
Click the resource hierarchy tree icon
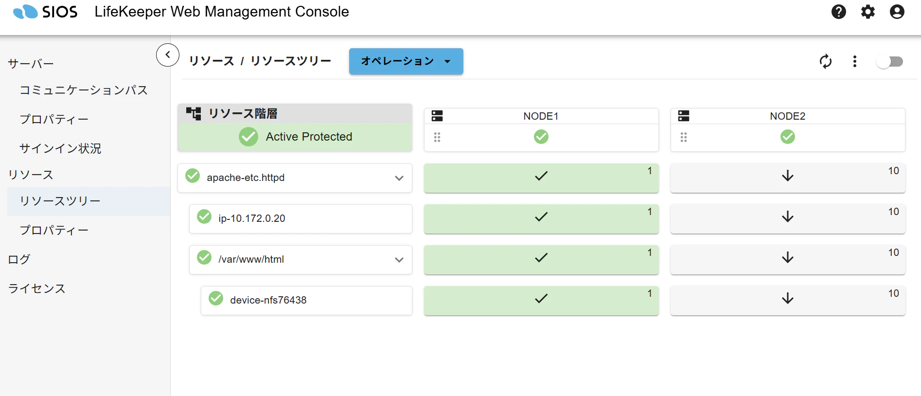click(x=194, y=114)
